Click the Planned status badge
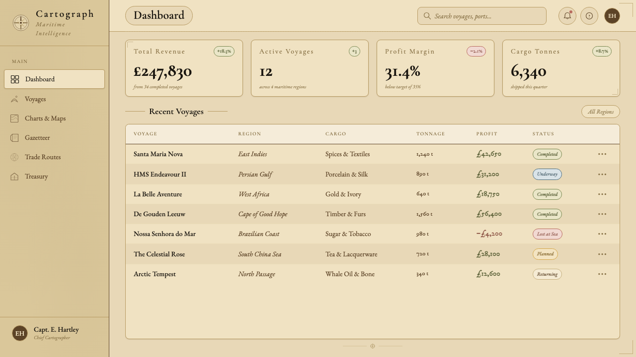Viewport: 636px width, 357px height. tap(545, 254)
